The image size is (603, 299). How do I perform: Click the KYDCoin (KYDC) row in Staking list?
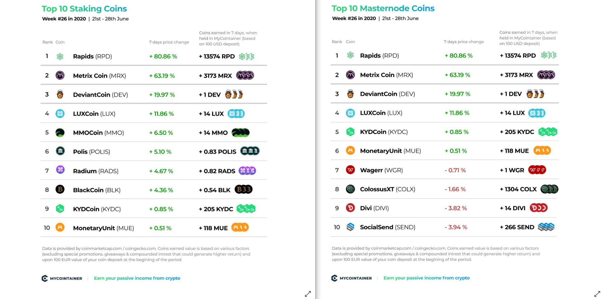154,209
